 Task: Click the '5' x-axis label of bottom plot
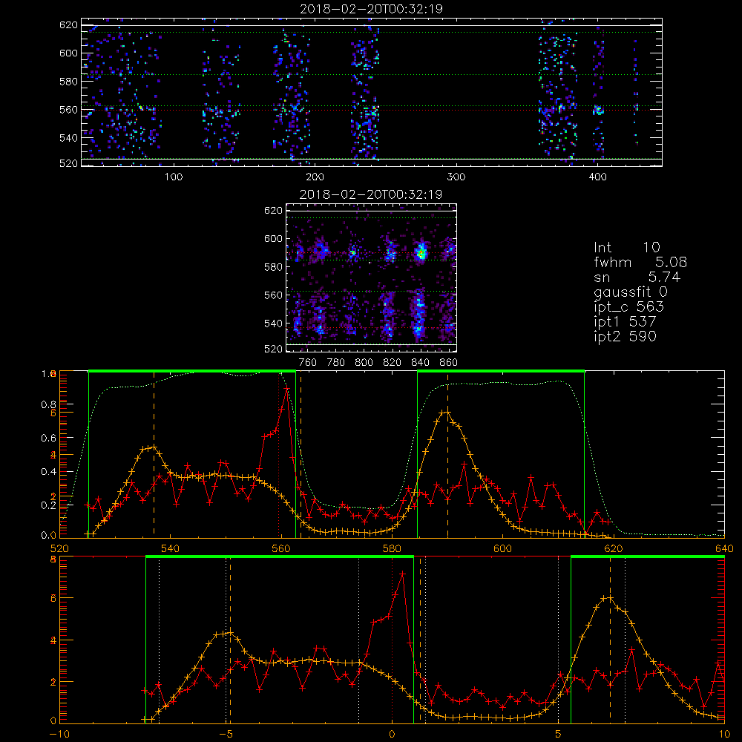pos(559,735)
